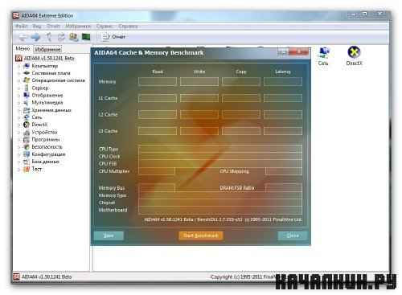Select Хранение данных in the sidebar tree
This screenshot has height=295, width=402.
[x=51, y=110]
